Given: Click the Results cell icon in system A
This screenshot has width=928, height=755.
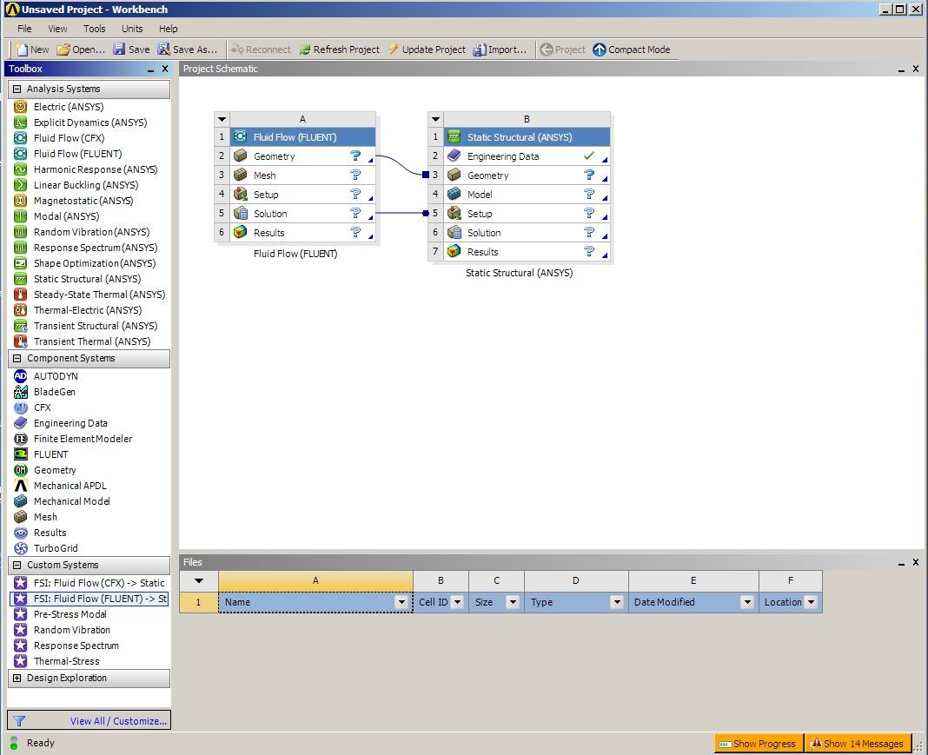Looking at the screenshot, I should [x=241, y=232].
